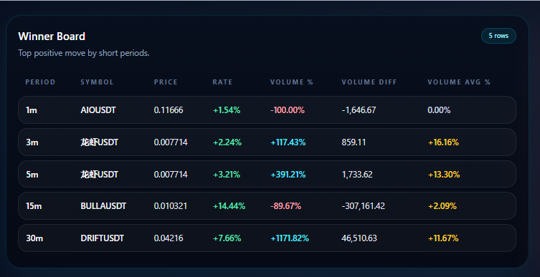Image resolution: width=540 pixels, height=277 pixels.
Task: Click volume avg +11.67%
Action: click(443, 238)
